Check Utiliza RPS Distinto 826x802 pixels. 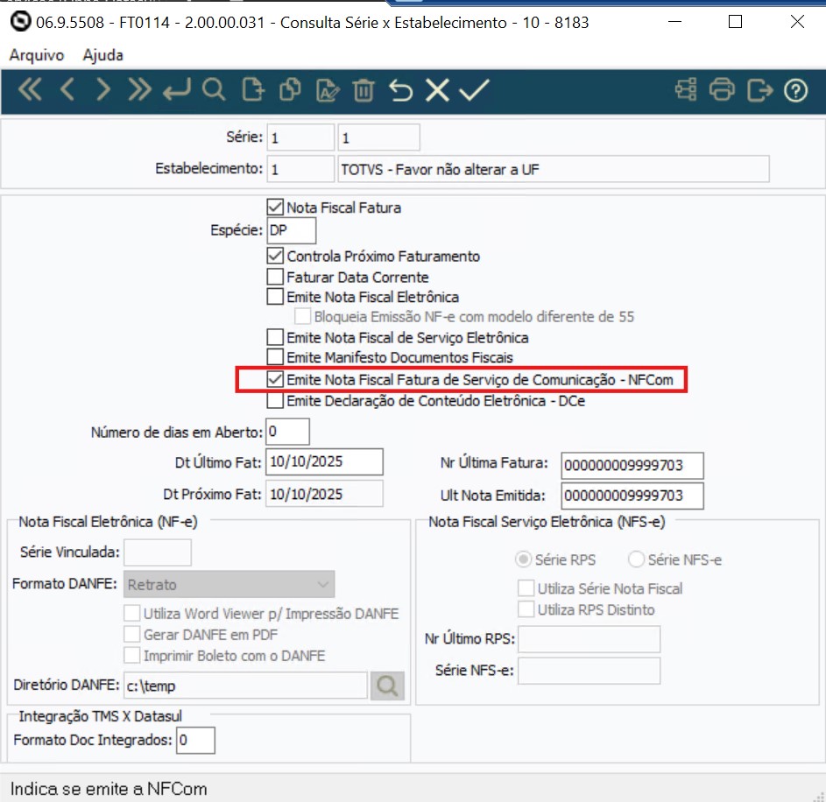coord(526,609)
